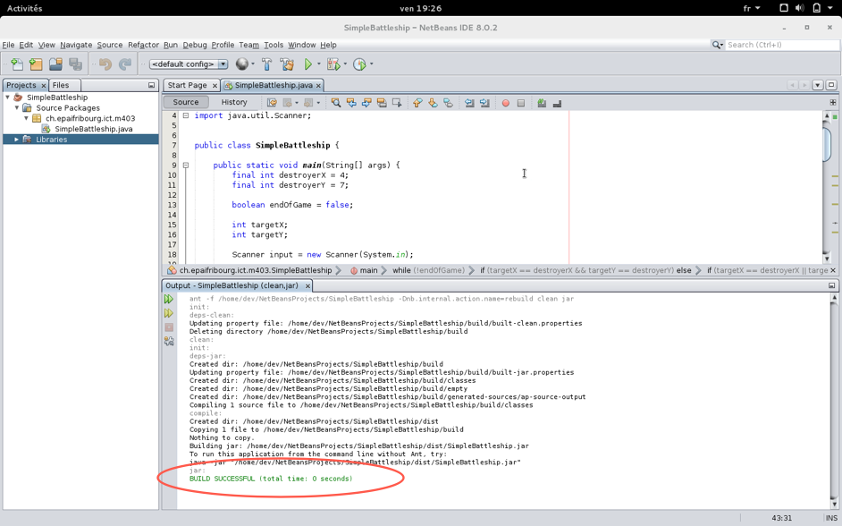Click while (!endOfGame) breadcrumb
Screen dimensions: 842x526
[428, 270]
